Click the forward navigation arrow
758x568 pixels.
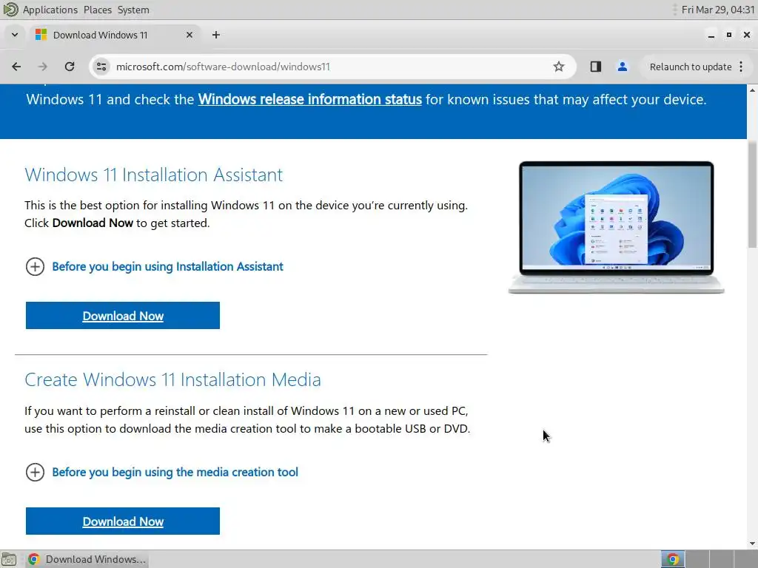click(x=42, y=67)
